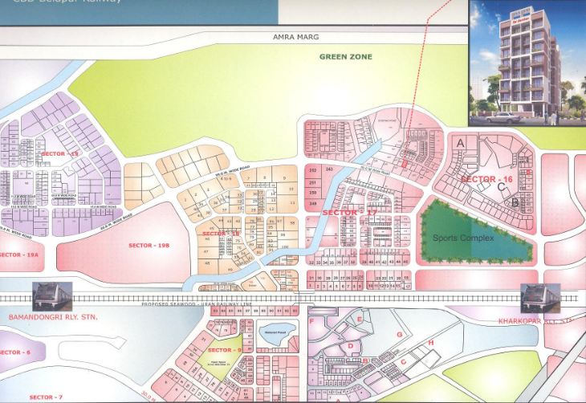Select the red highlighted plot in Sector 17
Viewport: 586px width, 403px height.
pyautogui.click(x=404, y=164)
